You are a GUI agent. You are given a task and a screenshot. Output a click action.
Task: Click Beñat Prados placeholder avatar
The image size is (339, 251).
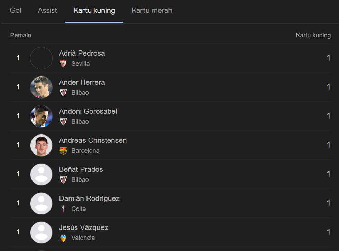pos(41,174)
